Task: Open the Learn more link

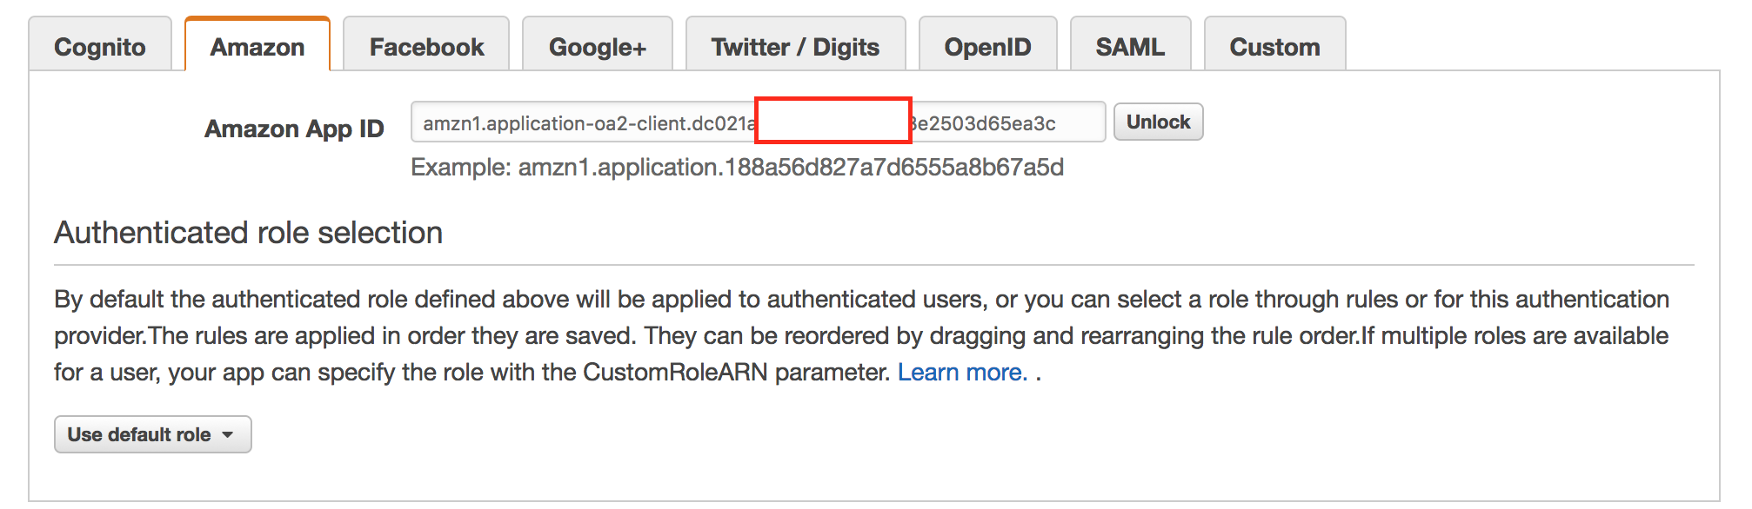Action: coord(960,372)
